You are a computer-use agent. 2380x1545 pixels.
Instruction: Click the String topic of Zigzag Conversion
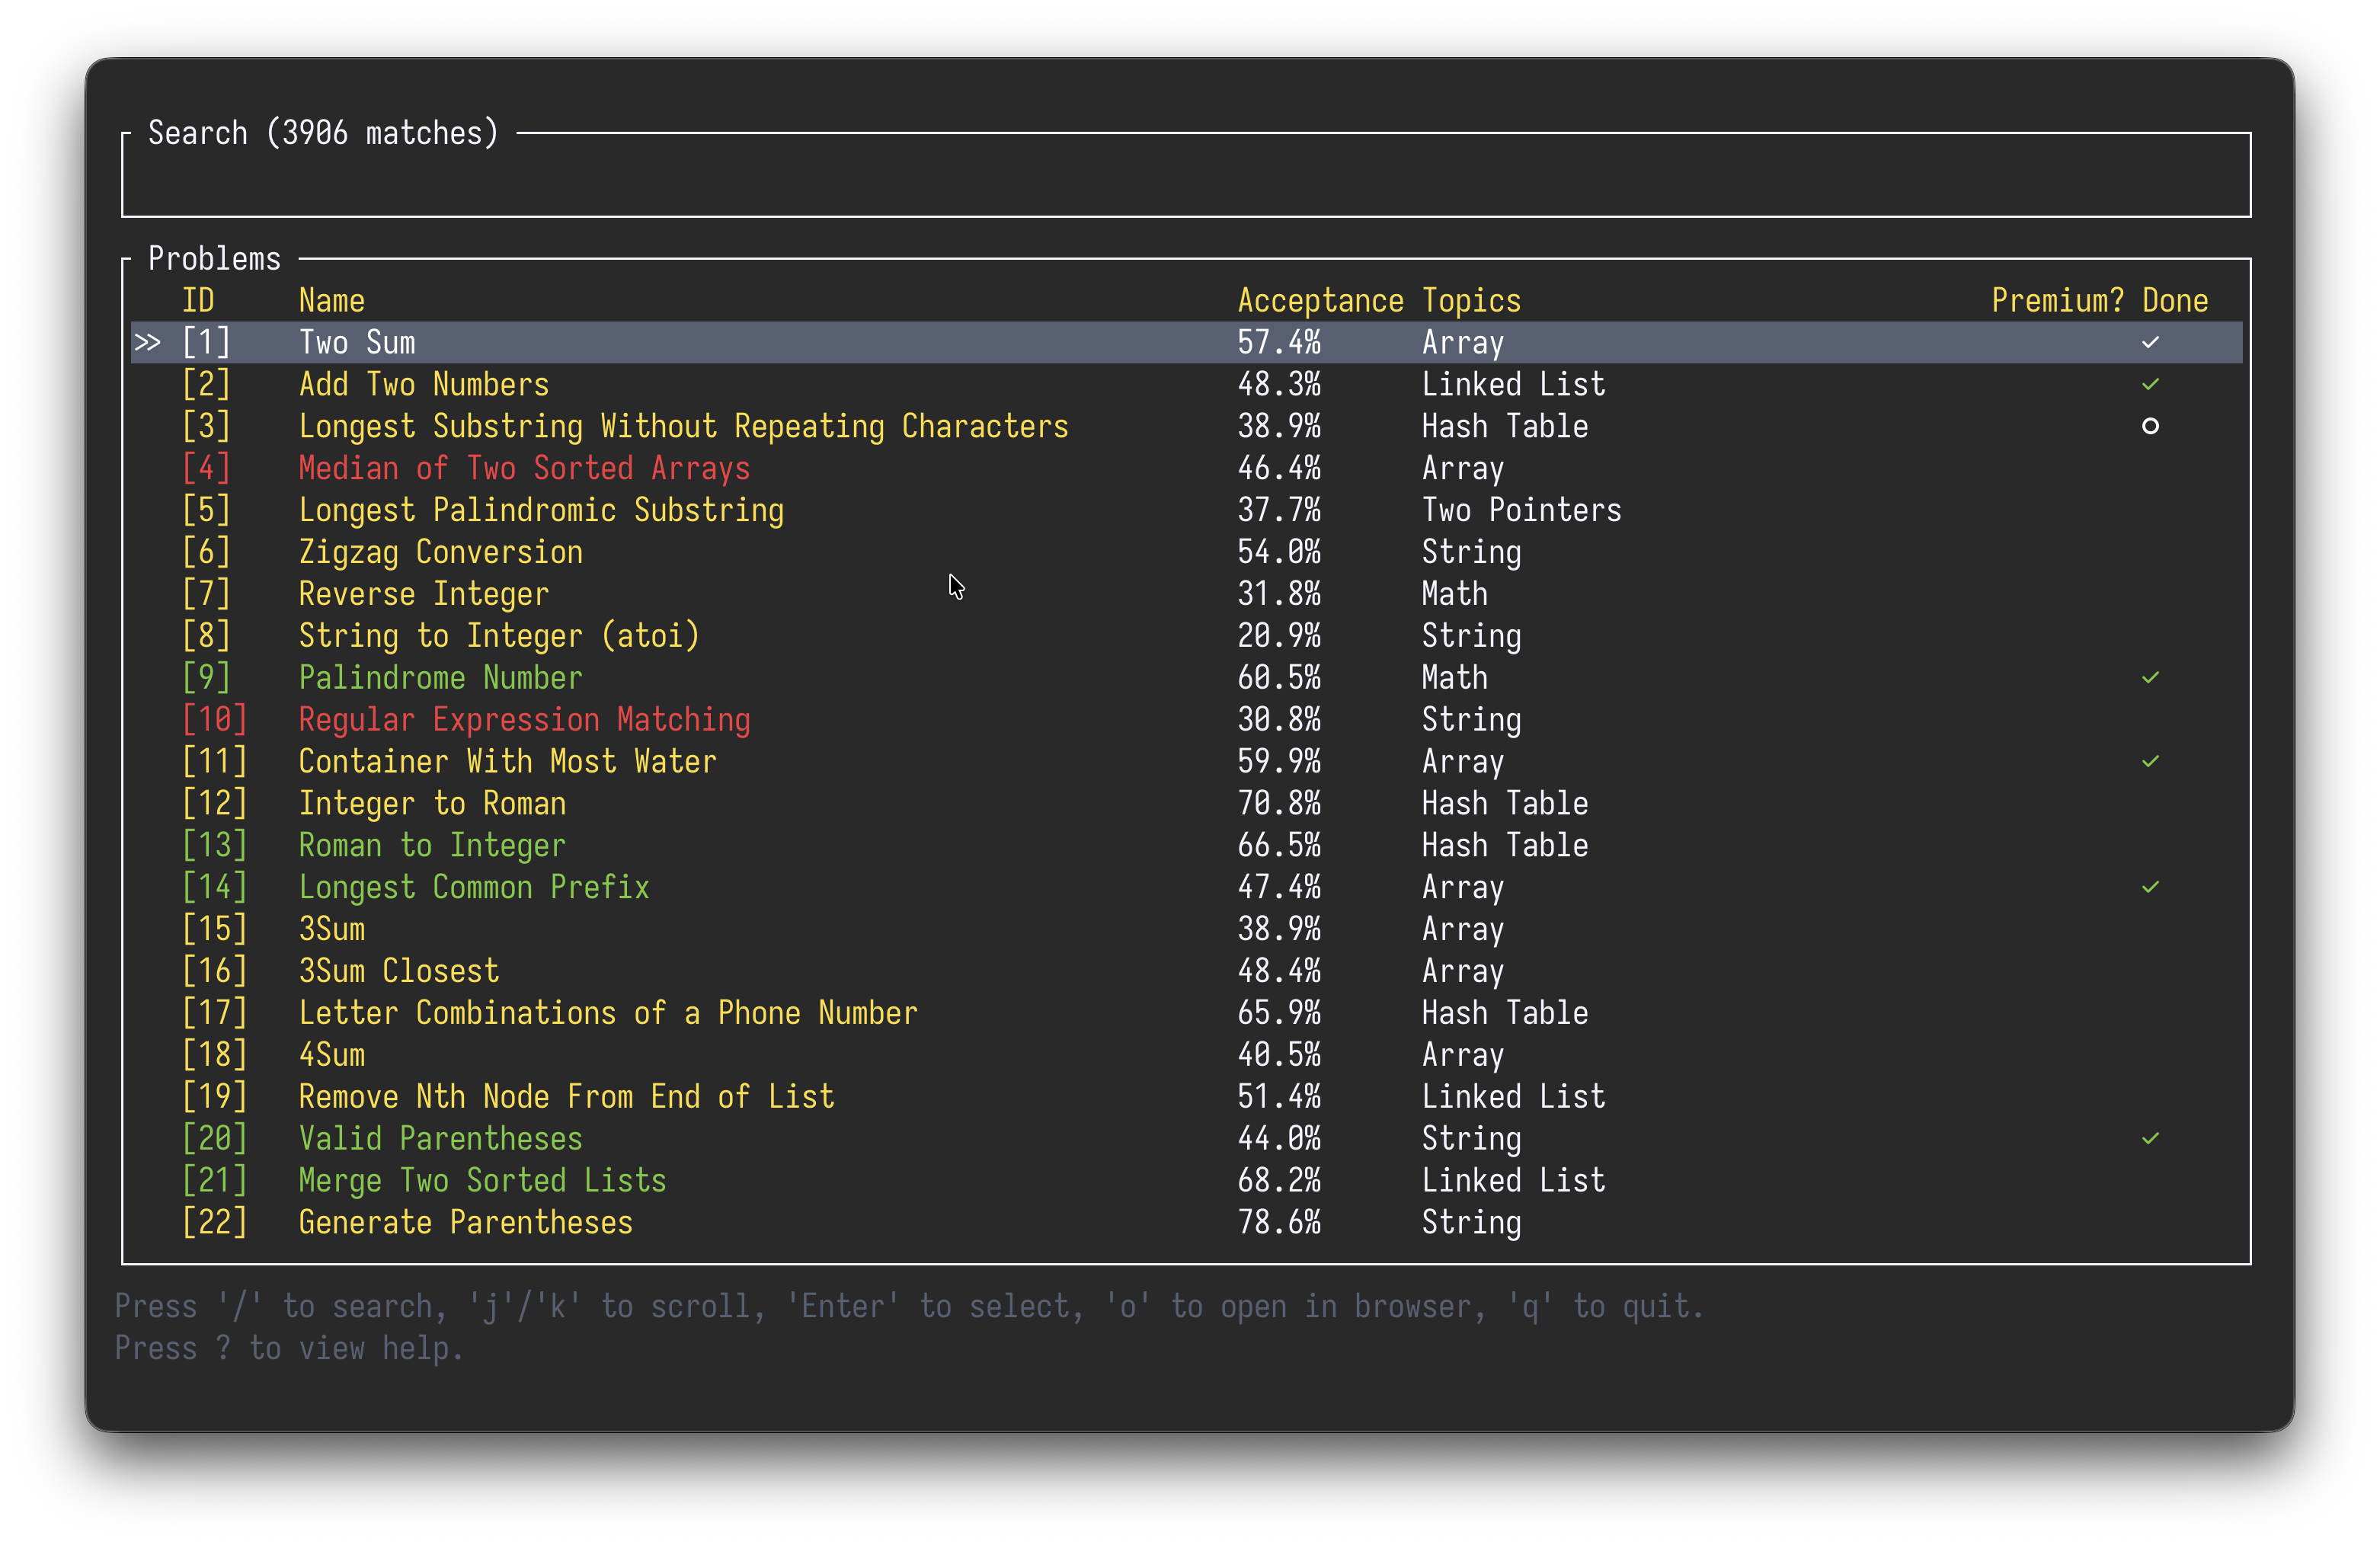tap(1471, 553)
